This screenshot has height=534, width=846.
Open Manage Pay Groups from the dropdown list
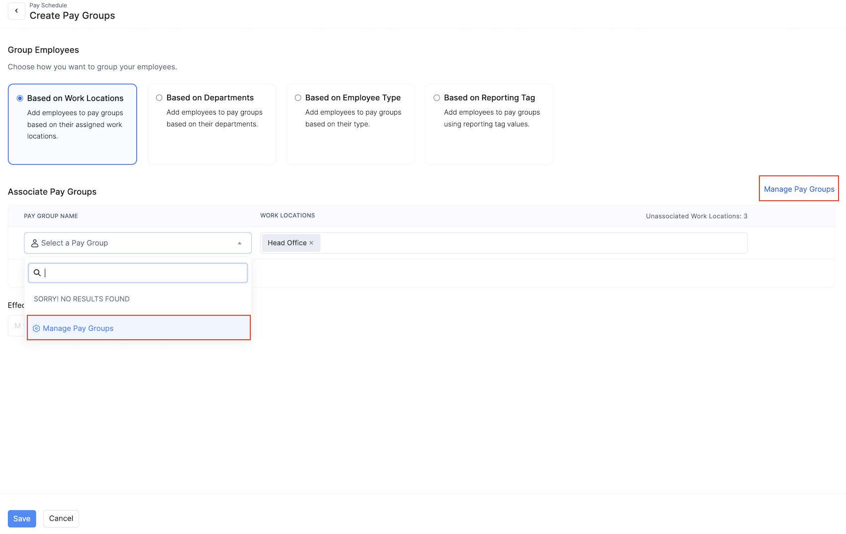point(78,328)
